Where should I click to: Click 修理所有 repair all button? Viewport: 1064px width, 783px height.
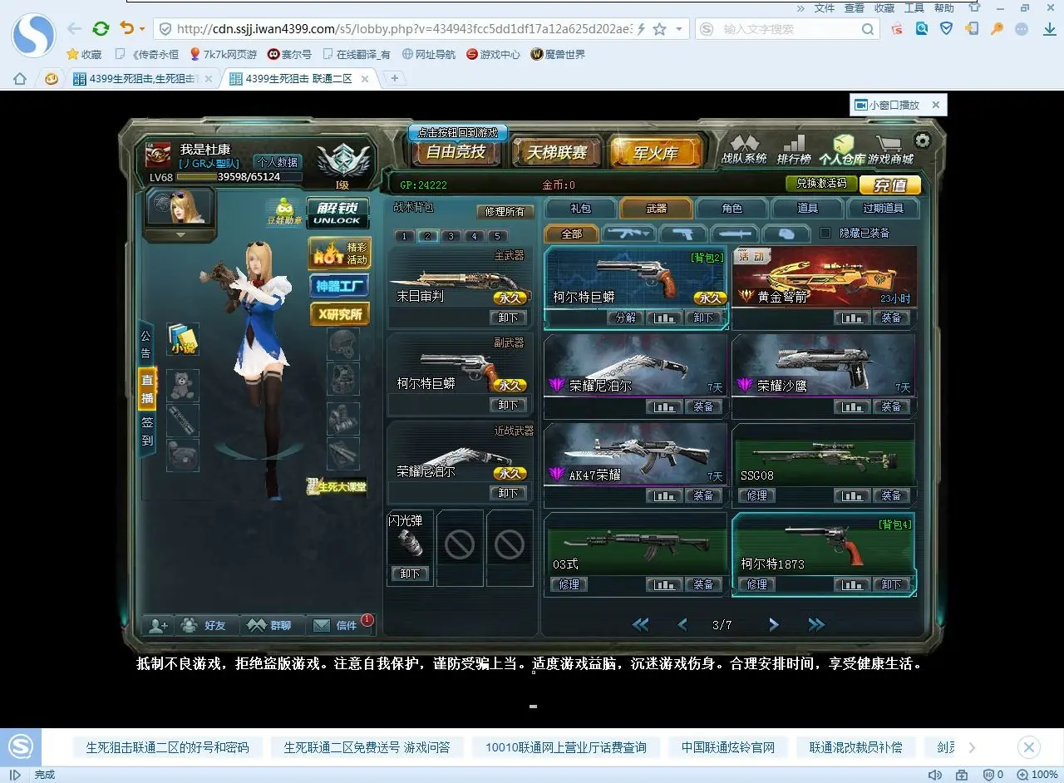tap(505, 212)
